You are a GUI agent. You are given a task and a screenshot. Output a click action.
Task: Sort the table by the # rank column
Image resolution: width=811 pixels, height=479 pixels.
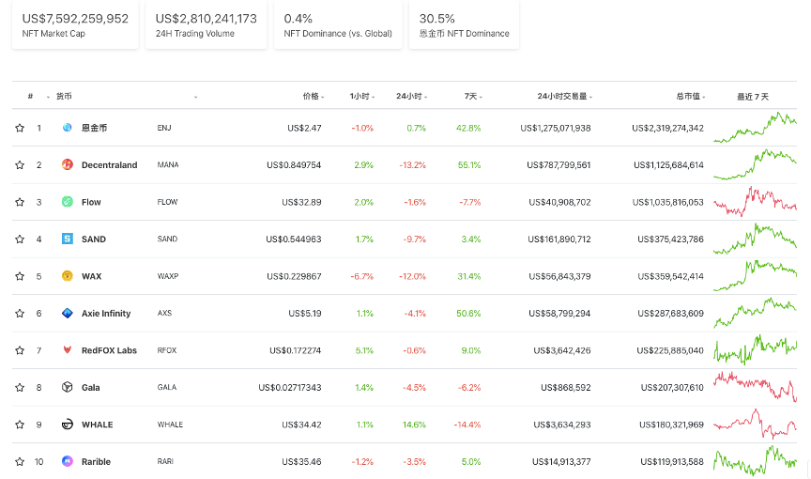point(31,96)
